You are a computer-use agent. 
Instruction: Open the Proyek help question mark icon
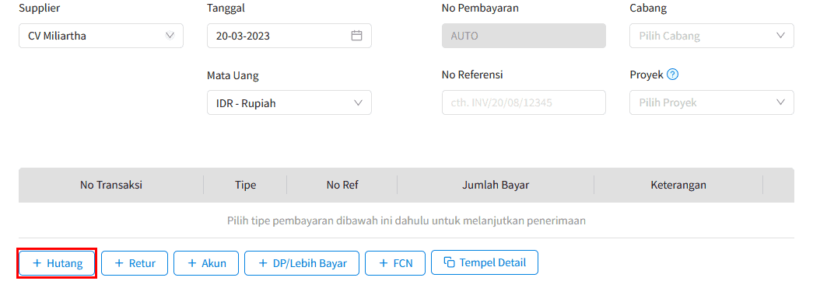coord(673,75)
